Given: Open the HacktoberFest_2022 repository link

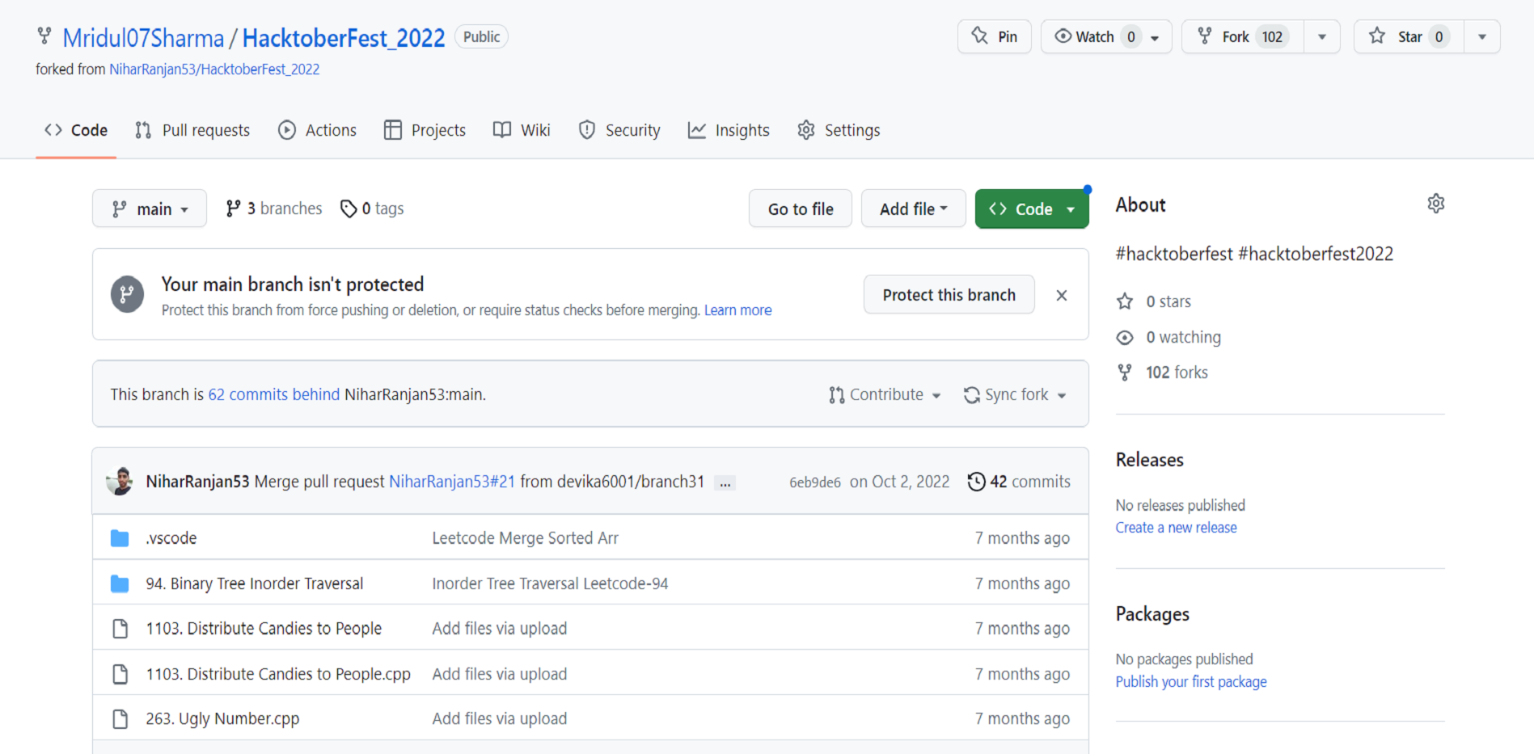Looking at the screenshot, I should (x=344, y=38).
